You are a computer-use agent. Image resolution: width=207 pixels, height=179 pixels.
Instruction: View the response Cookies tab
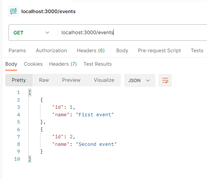point(33,64)
